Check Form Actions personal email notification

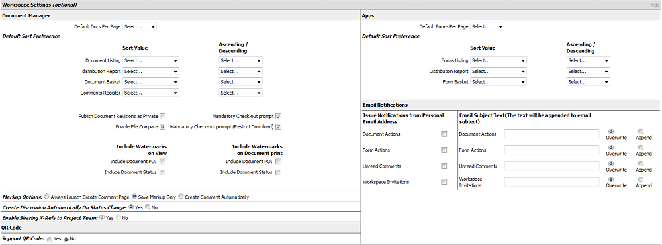[x=444, y=150]
